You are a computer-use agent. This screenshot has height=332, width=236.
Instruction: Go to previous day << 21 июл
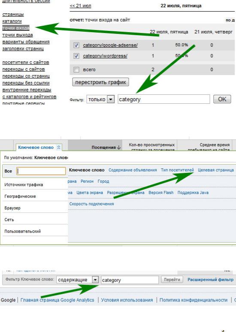[80, 6]
